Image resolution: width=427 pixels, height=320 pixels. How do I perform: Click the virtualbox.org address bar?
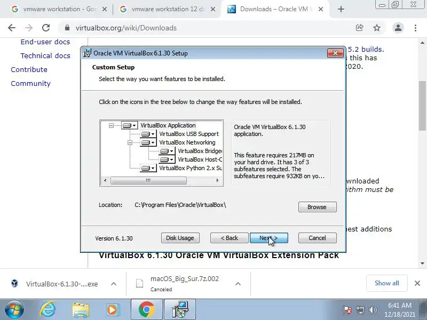point(126,28)
